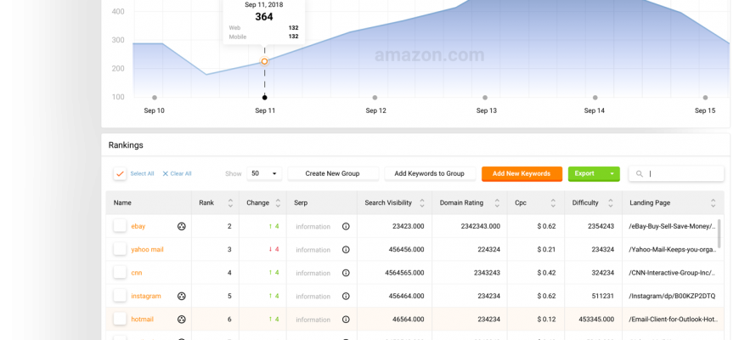Open the Serp info icon for yahoo mail
The width and height of the screenshot is (739, 340).
point(346,249)
